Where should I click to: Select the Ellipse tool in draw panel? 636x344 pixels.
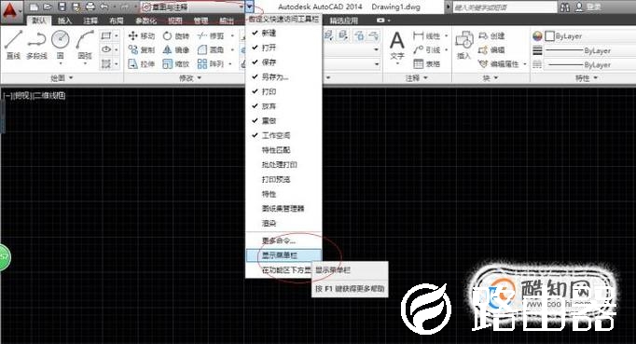pyautogui.click(x=106, y=49)
